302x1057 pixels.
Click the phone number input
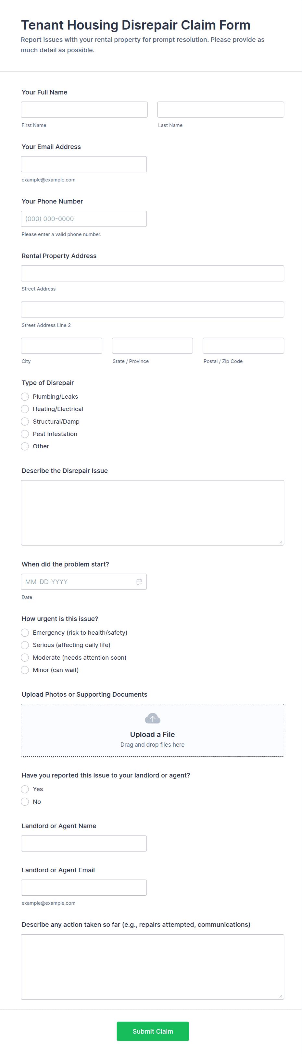click(84, 219)
